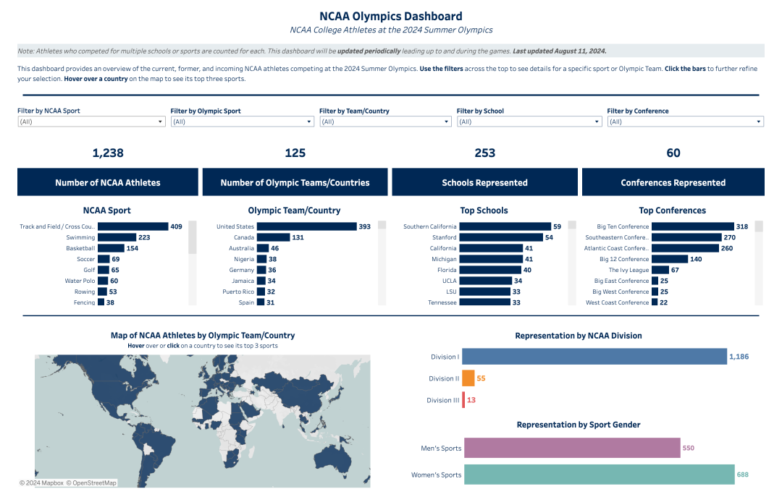Select the Ivy League bar showing 67
This screenshot has height=497, width=782.
click(x=660, y=270)
